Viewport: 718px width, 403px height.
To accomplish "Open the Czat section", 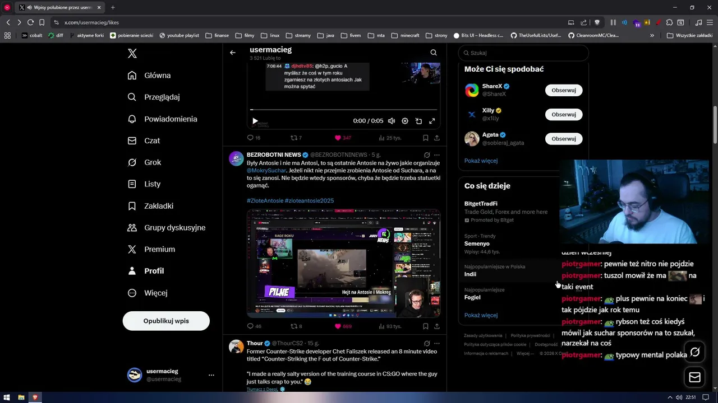I will (144, 140).
